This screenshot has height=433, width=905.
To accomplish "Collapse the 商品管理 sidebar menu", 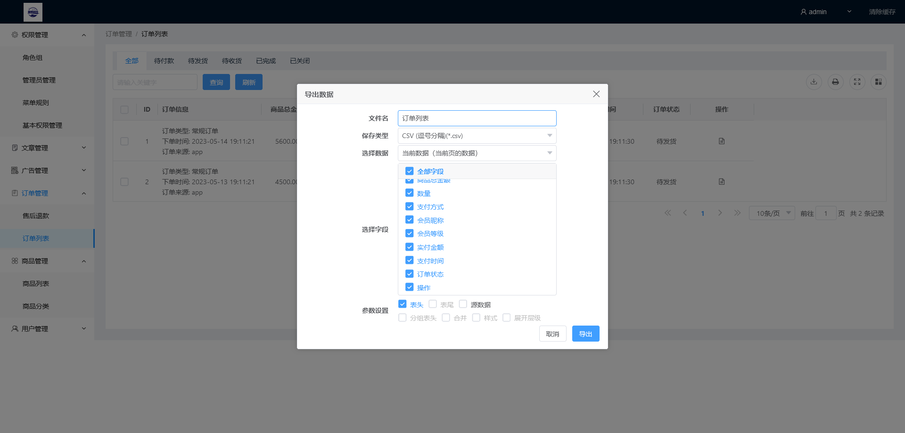I will [x=47, y=261].
